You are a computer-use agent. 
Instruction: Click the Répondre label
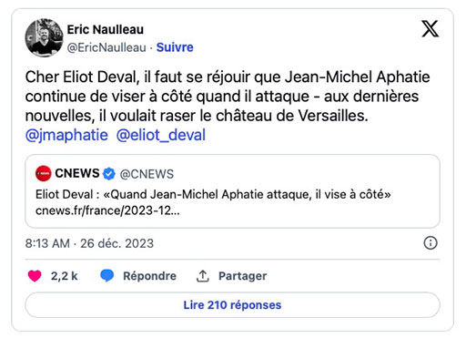click(149, 276)
